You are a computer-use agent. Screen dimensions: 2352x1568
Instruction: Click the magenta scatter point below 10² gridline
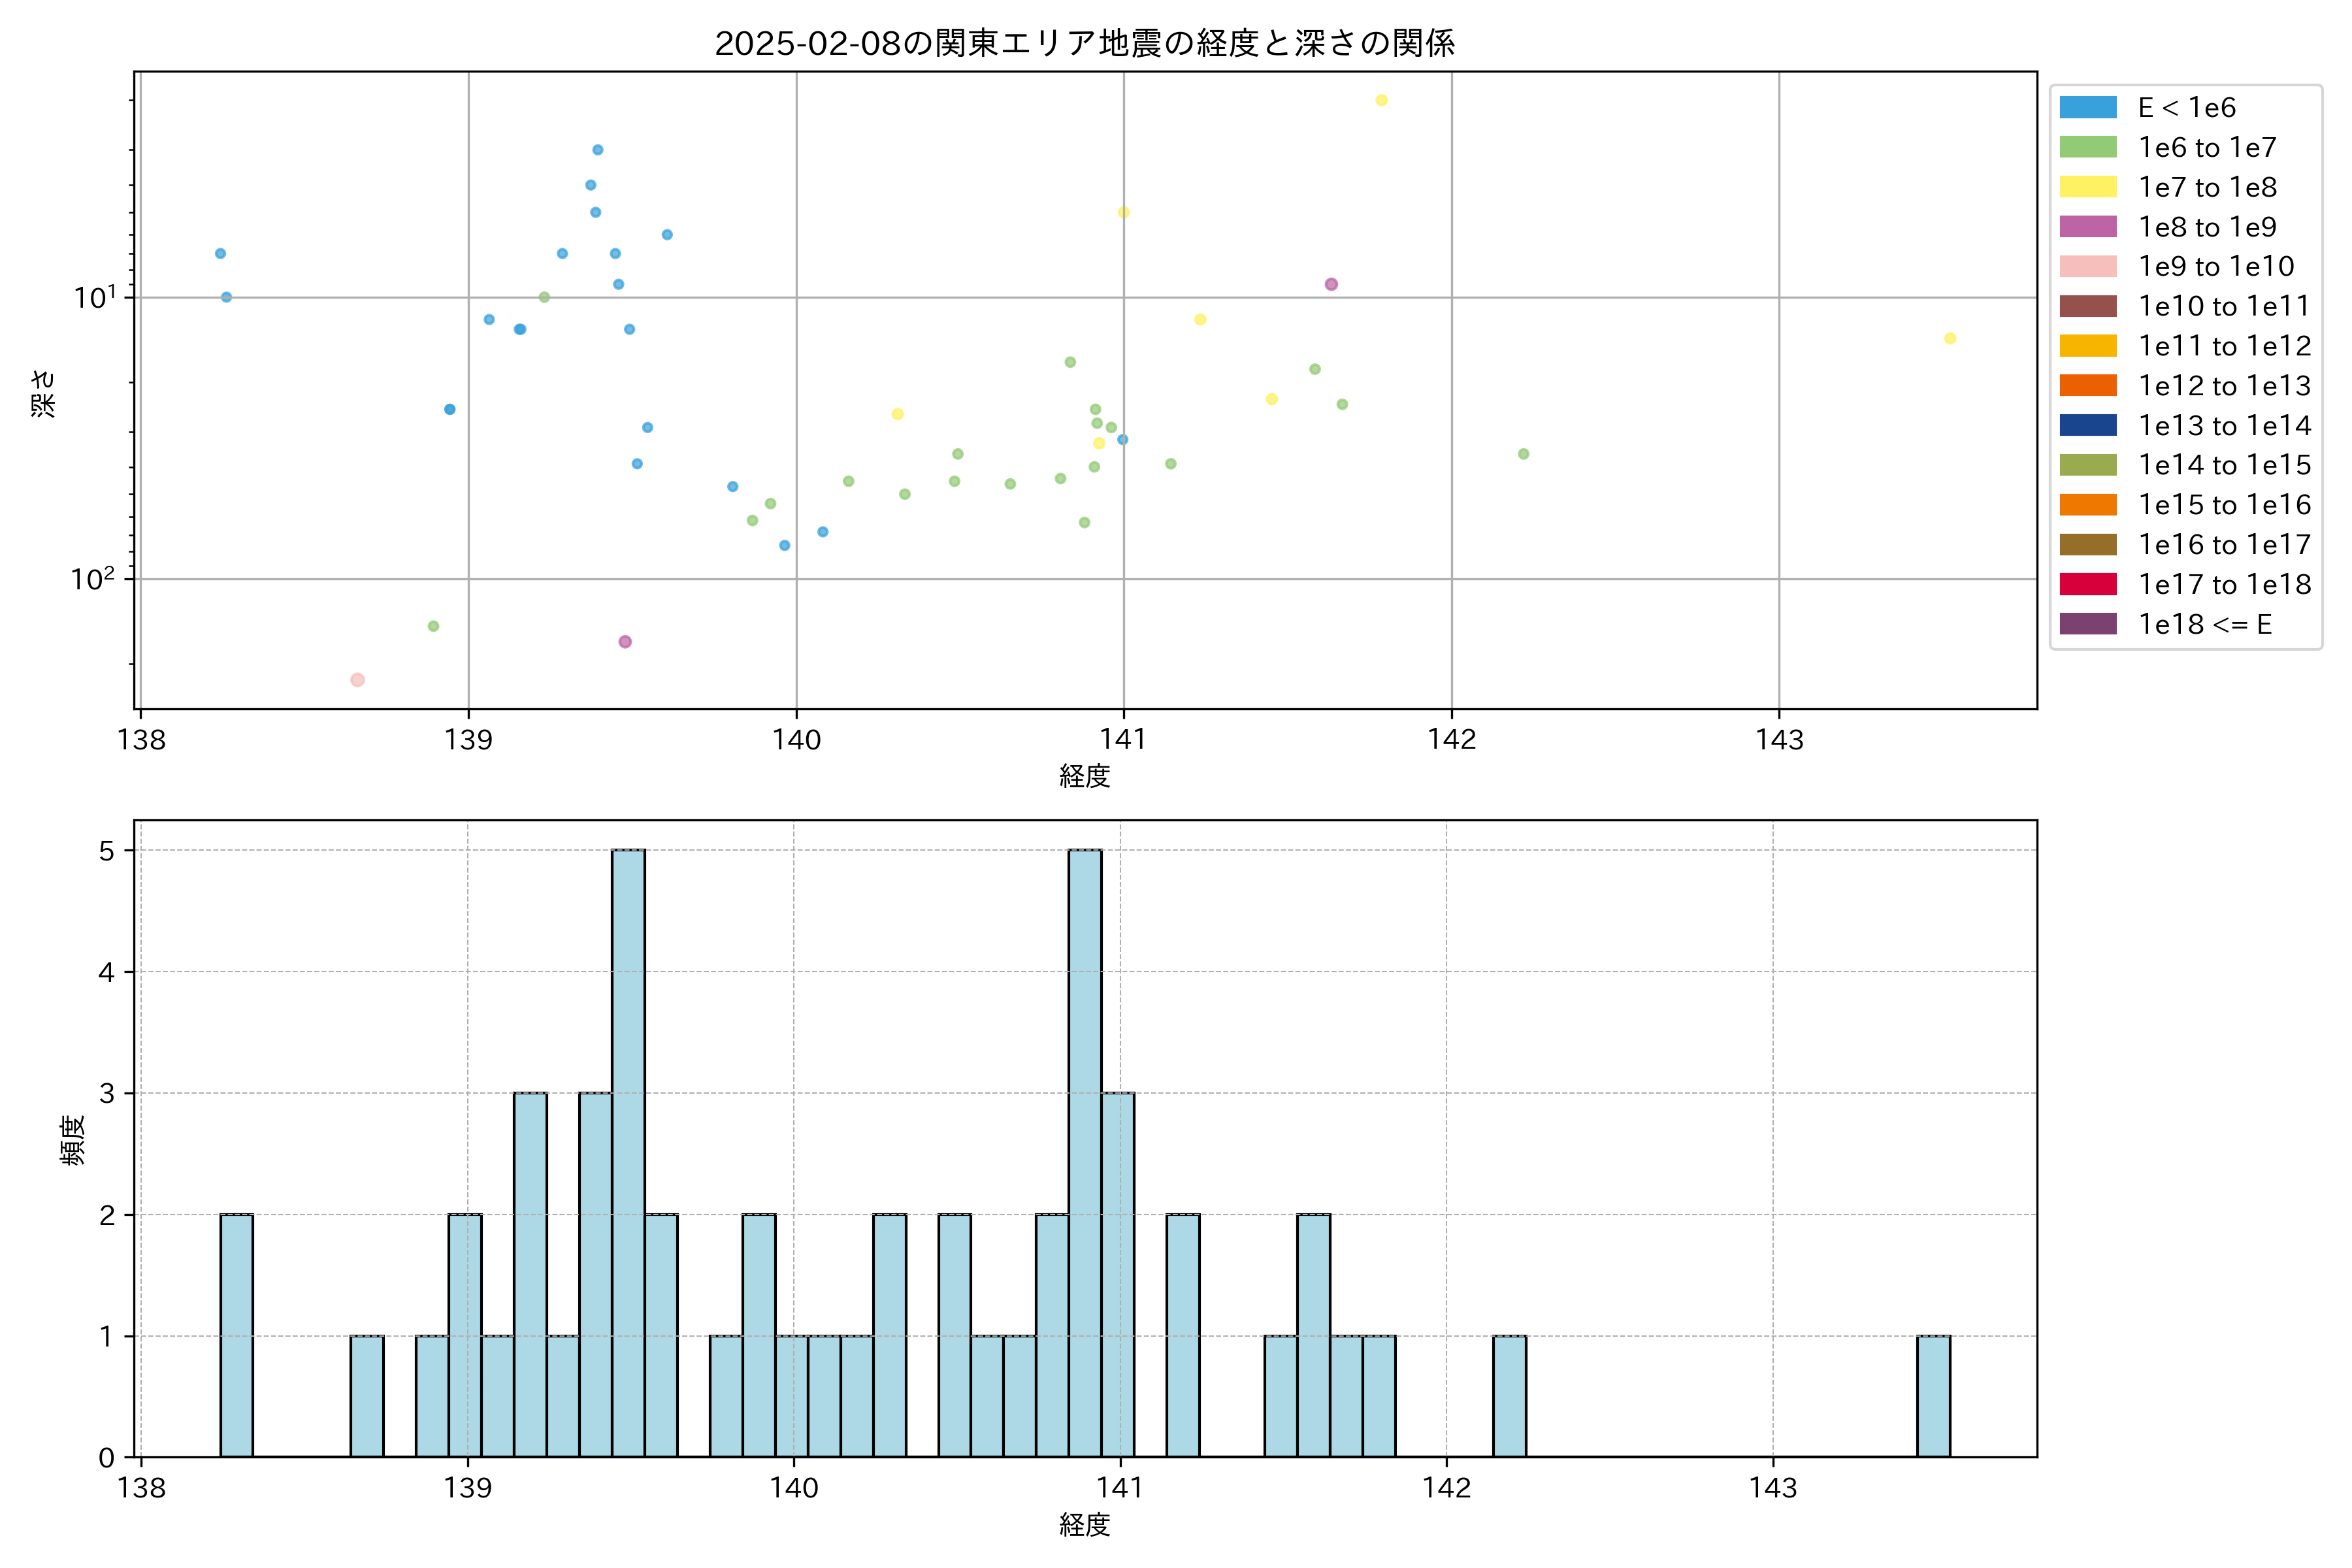625,642
